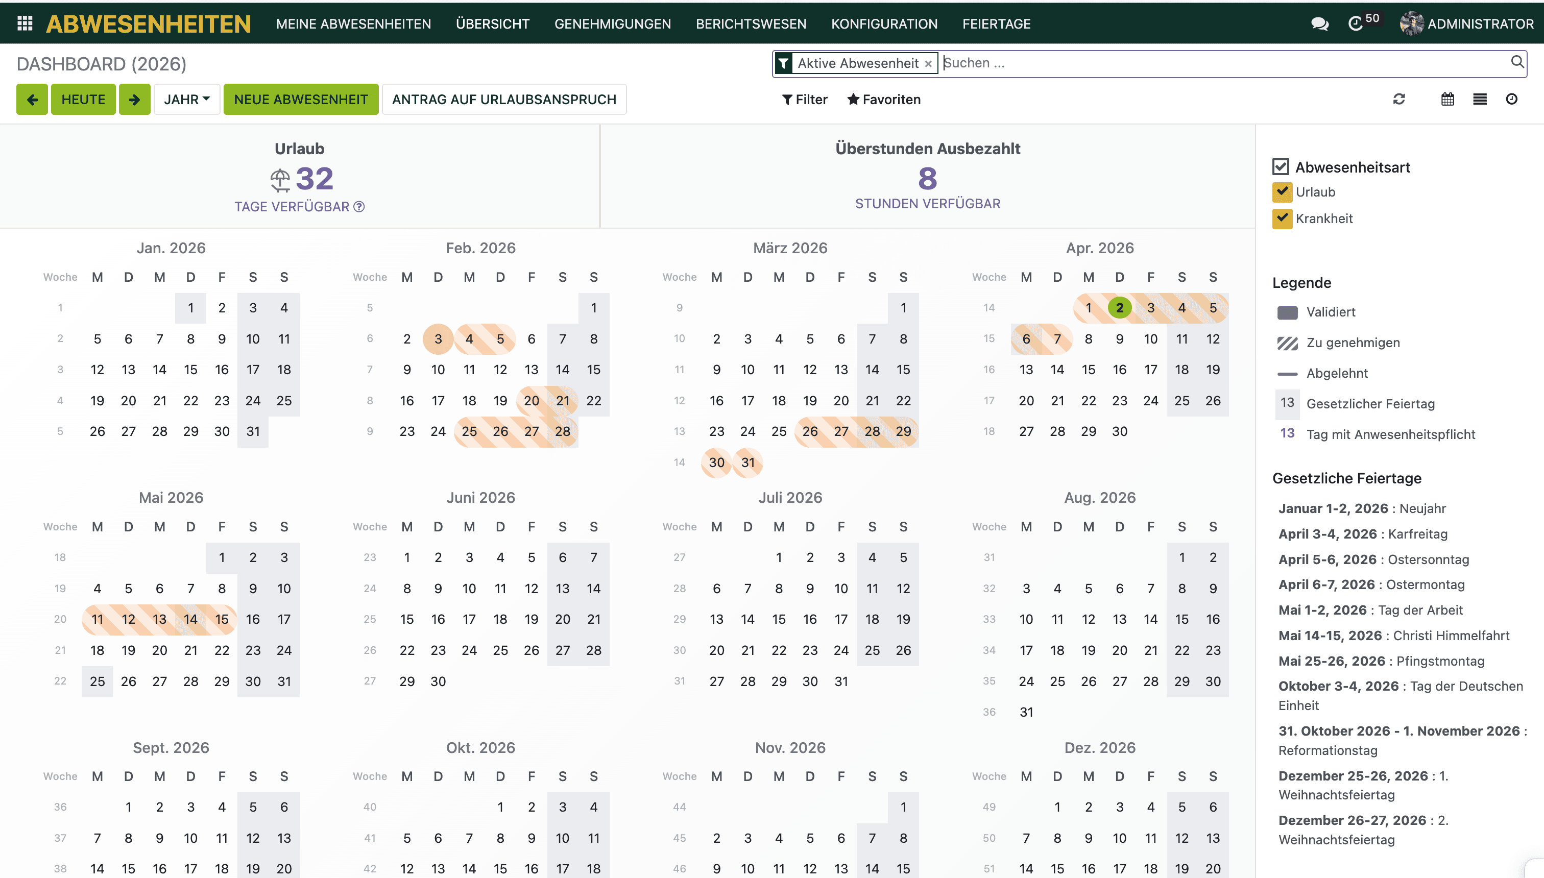
Task: Open the activities clock icon with 50 badge
Action: click(x=1356, y=24)
